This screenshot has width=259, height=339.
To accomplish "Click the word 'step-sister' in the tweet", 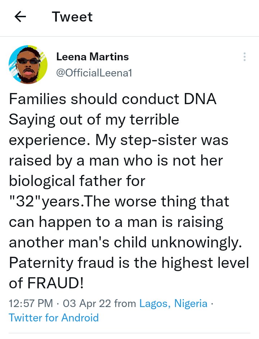I will [x=159, y=140].
